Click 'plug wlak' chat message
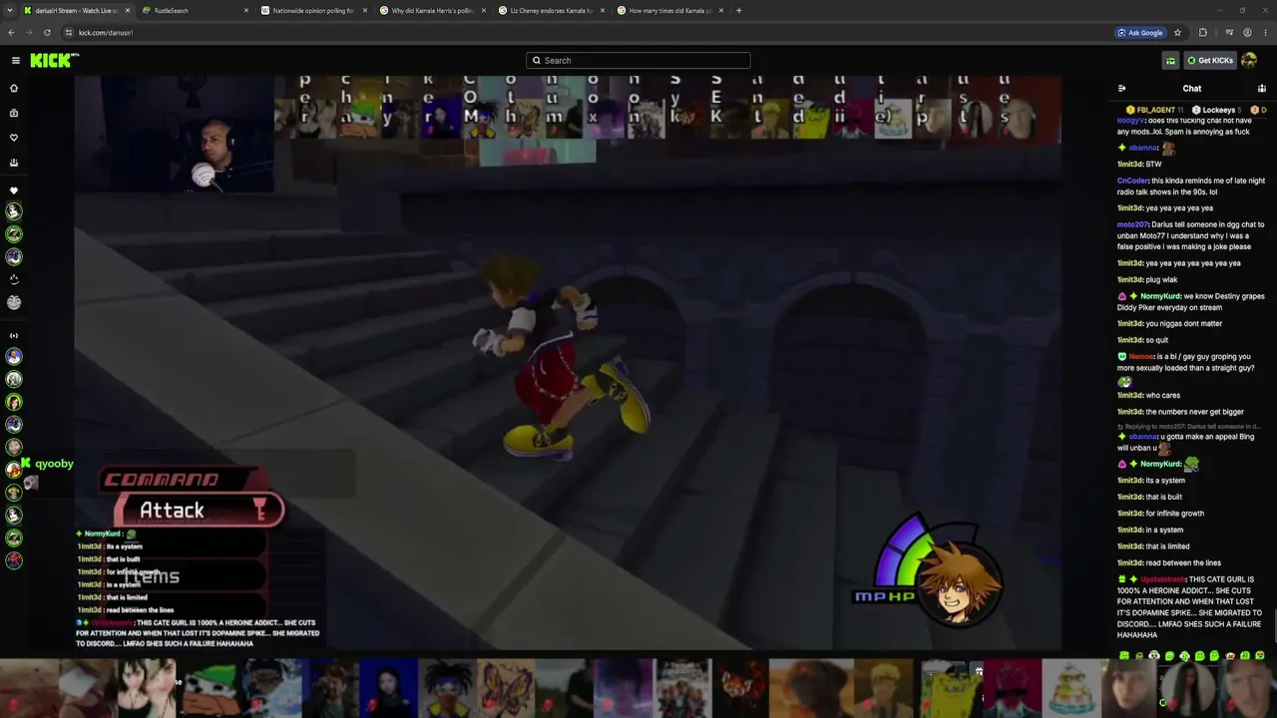Image resolution: width=1277 pixels, height=718 pixels. coord(1161,279)
